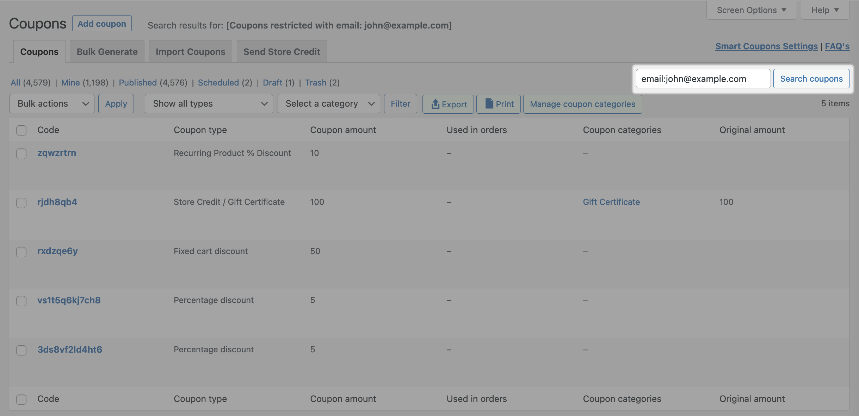This screenshot has width=859, height=416.
Task: Select all coupons using header checkbox
Action: click(21, 130)
